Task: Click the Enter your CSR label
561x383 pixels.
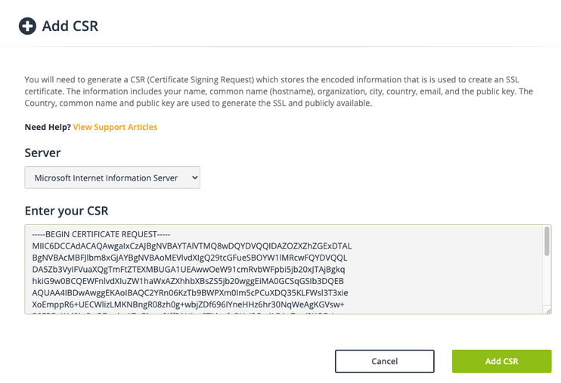Action: 67,211
